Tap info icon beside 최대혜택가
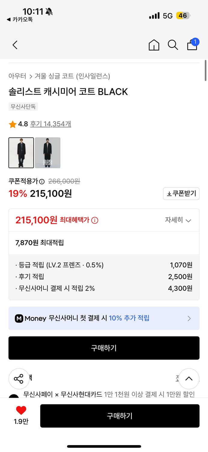 (x=95, y=220)
